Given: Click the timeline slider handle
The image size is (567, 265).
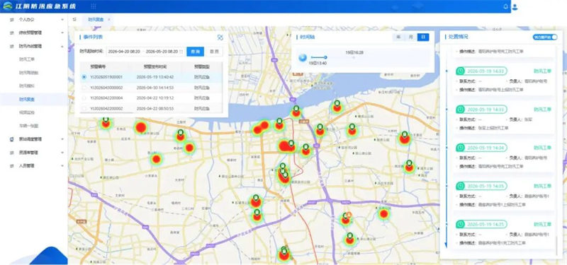Looking at the screenshot, I should click(x=325, y=57).
